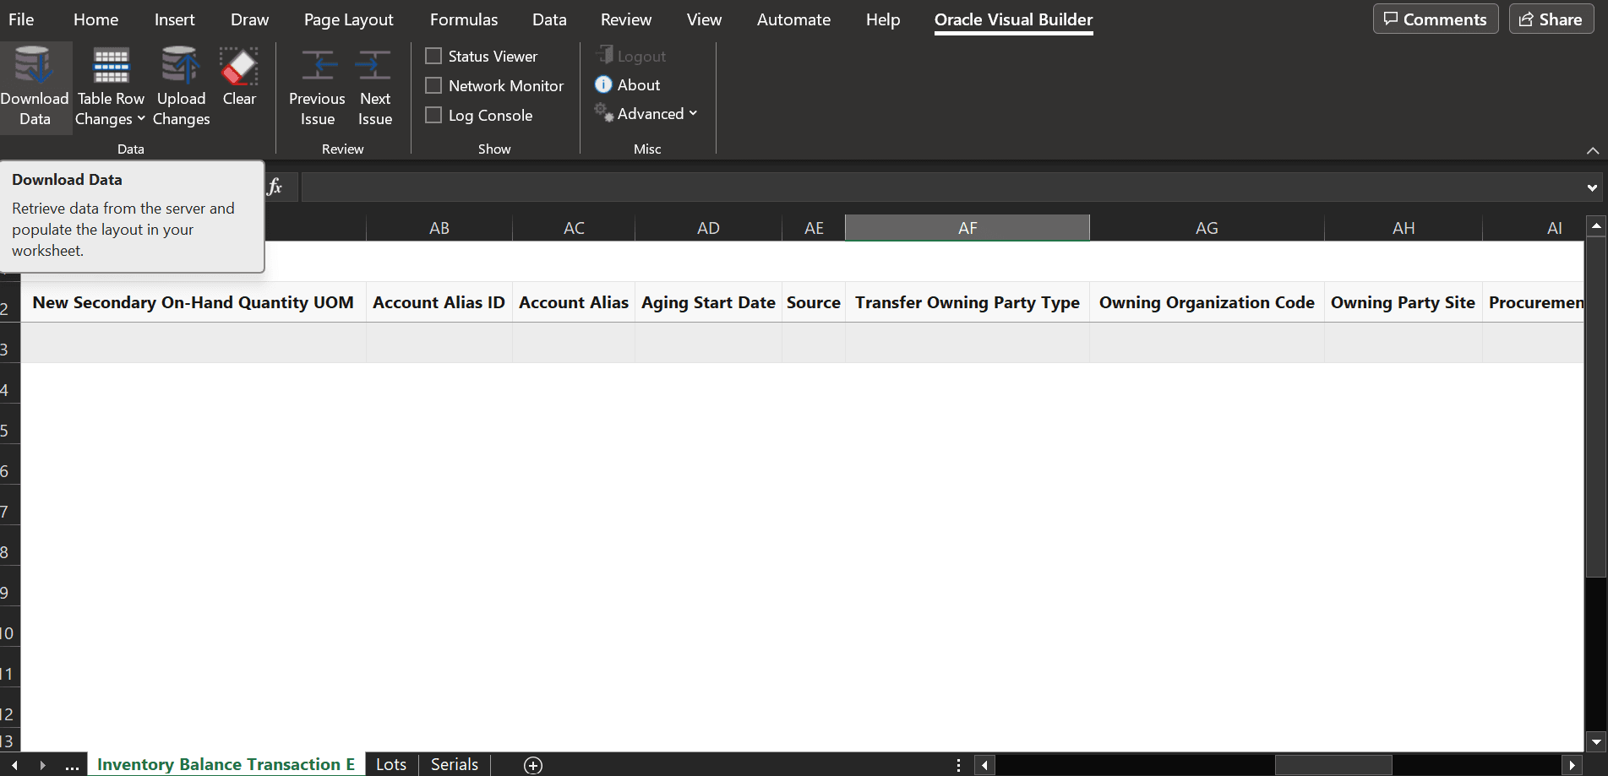The image size is (1608, 776).
Task: Click the horizontal scroll left arrow
Action: 984,765
